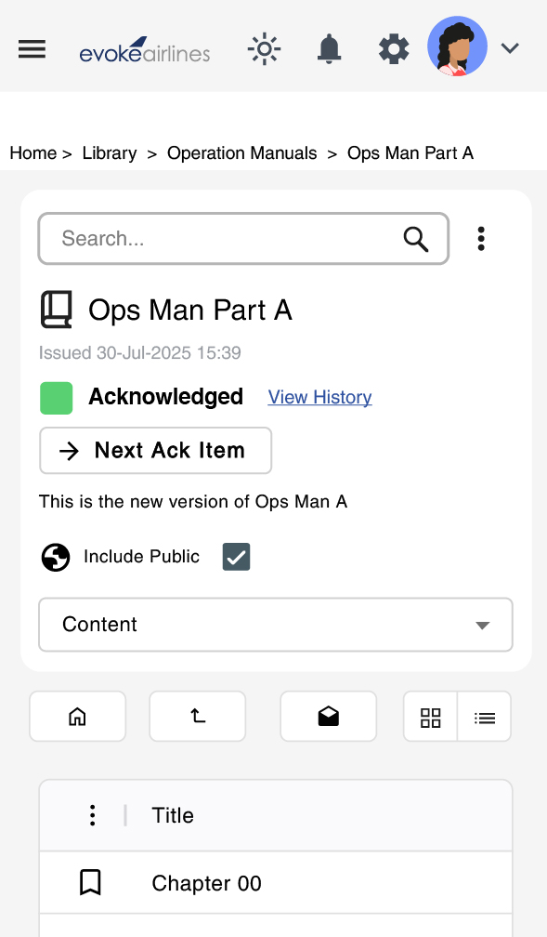Open the Chapter 00 row

point(276,883)
